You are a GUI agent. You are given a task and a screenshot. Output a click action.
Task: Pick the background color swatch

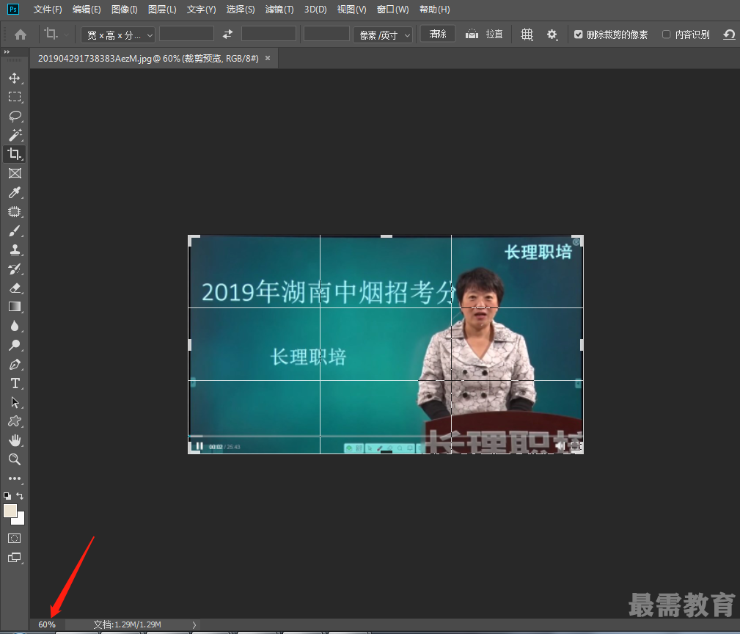click(x=19, y=519)
